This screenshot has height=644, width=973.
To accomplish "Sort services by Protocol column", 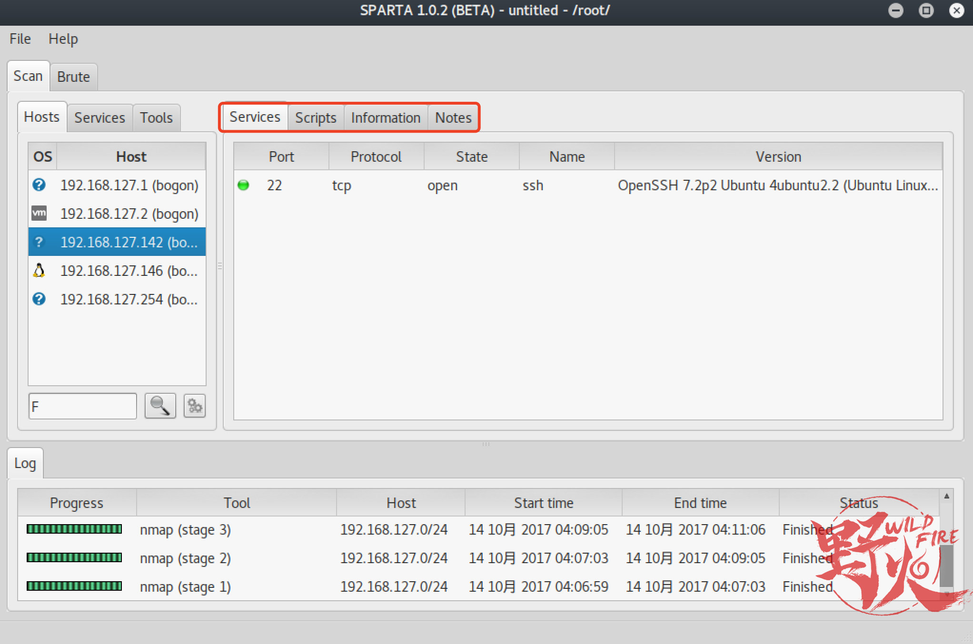I will (376, 156).
